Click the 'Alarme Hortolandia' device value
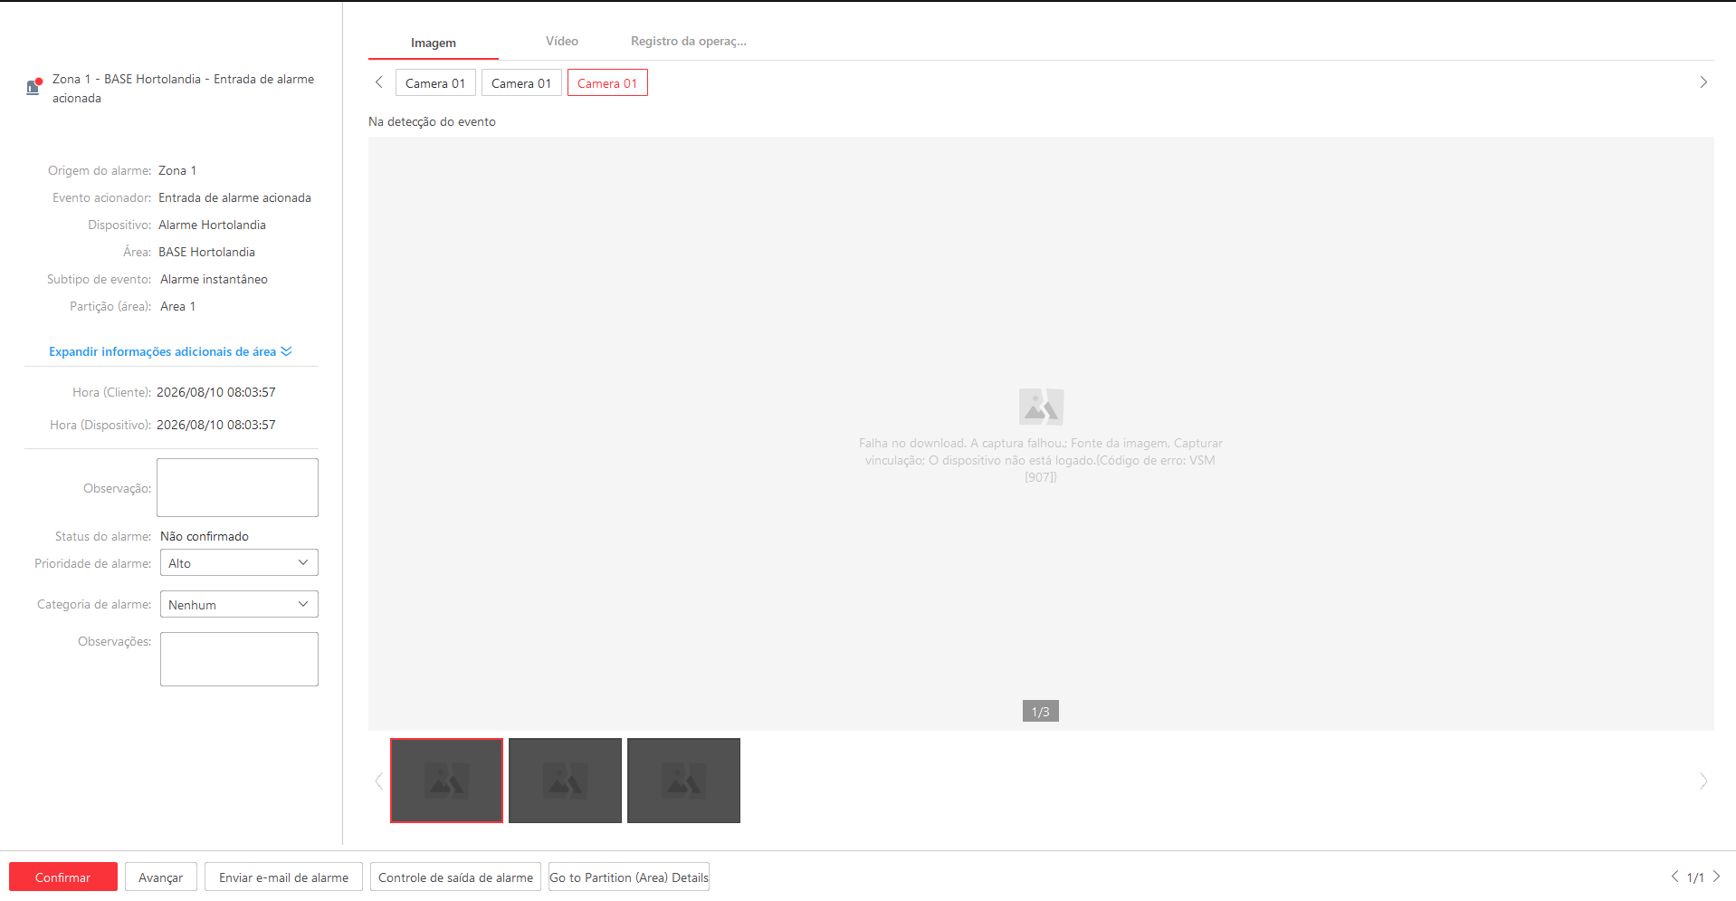 pyautogui.click(x=212, y=225)
